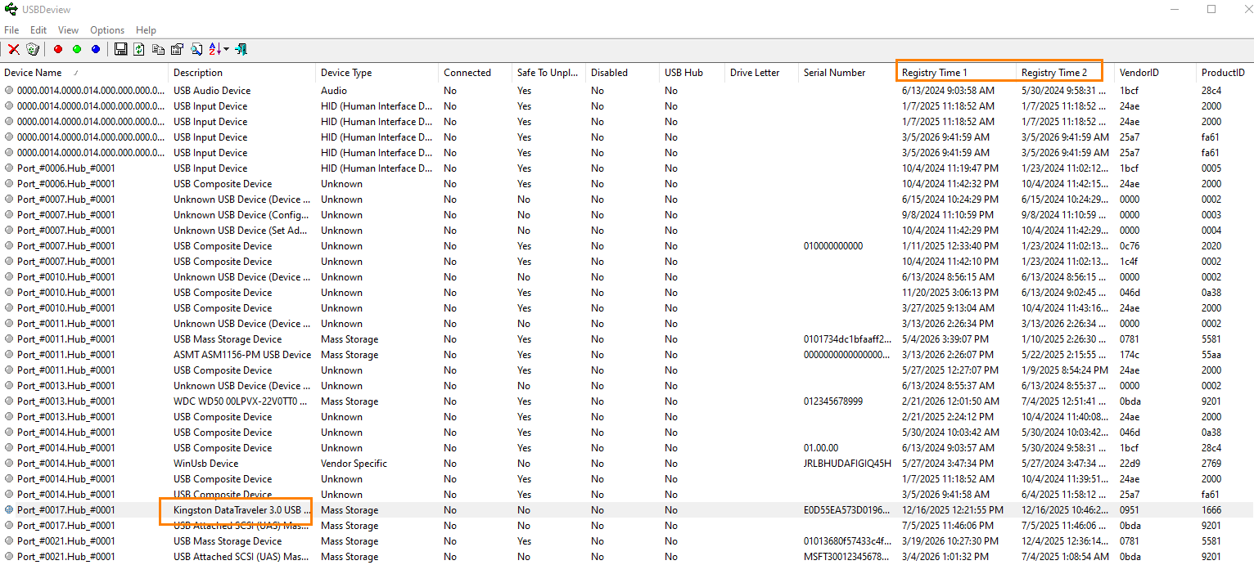Click the floppy disk Save Selected Items icon

(x=121, y=49)
